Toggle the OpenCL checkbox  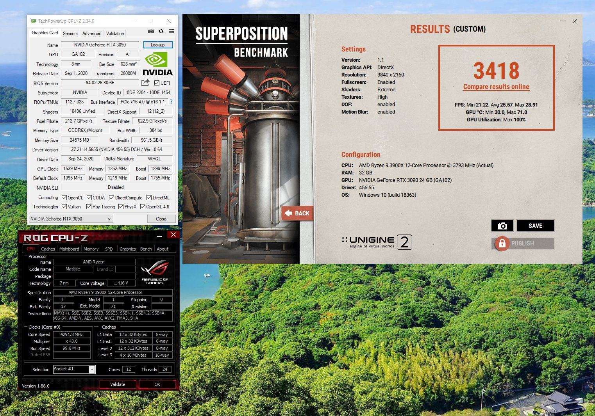point(64,197)
